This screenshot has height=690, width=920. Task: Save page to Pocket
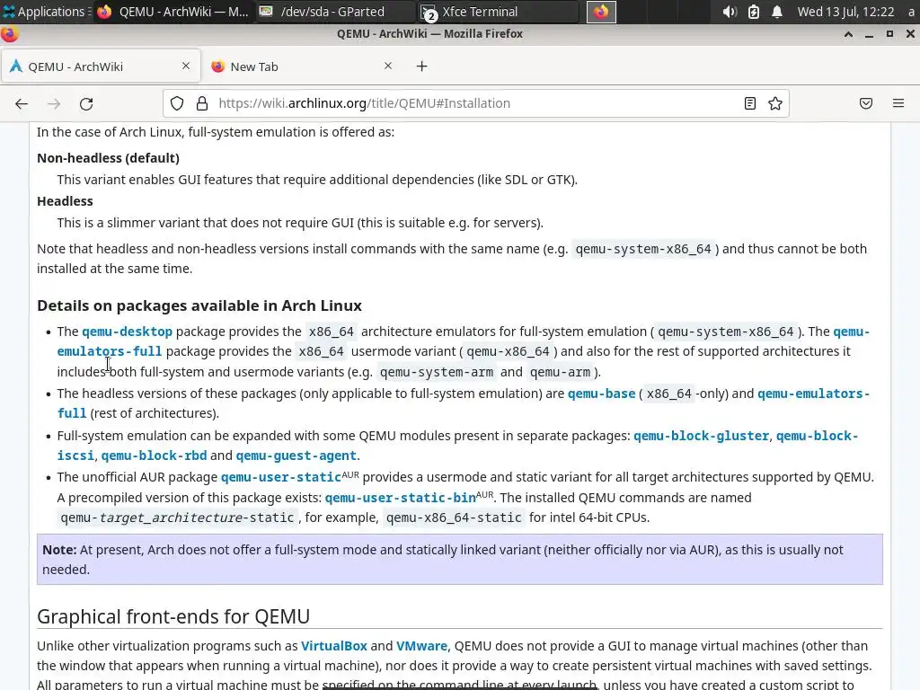(866, 104)
